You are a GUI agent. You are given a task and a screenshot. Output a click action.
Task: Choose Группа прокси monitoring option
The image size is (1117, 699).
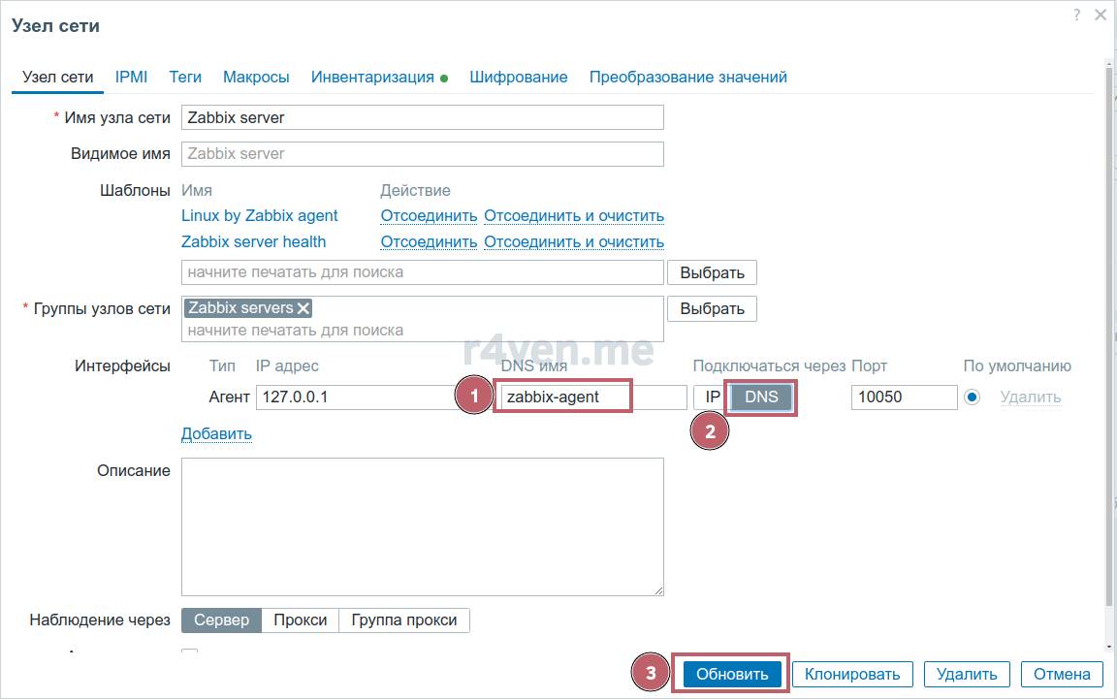click(403, 620)
